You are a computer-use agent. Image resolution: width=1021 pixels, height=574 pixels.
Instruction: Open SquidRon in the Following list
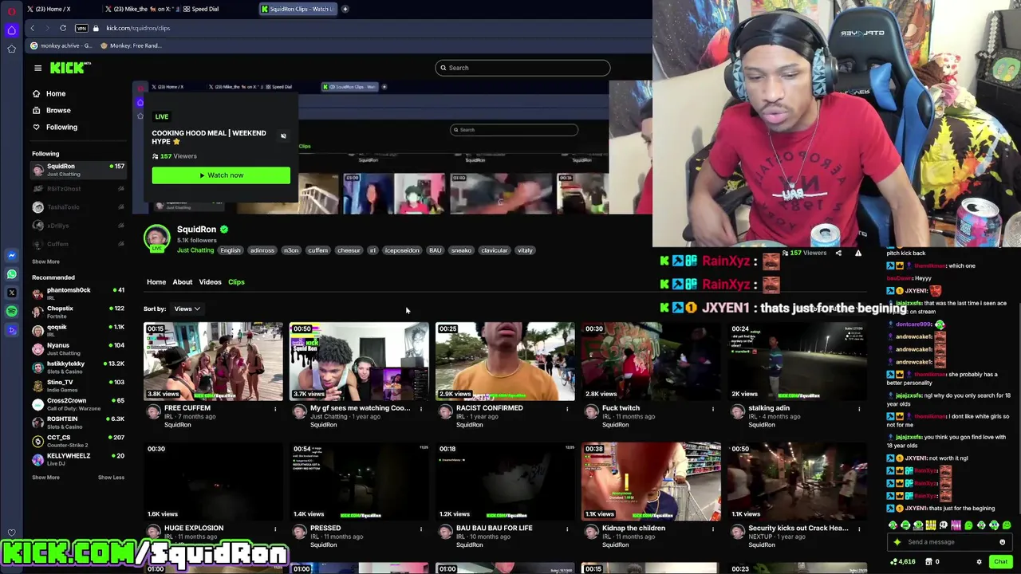(x=77, y=171)
